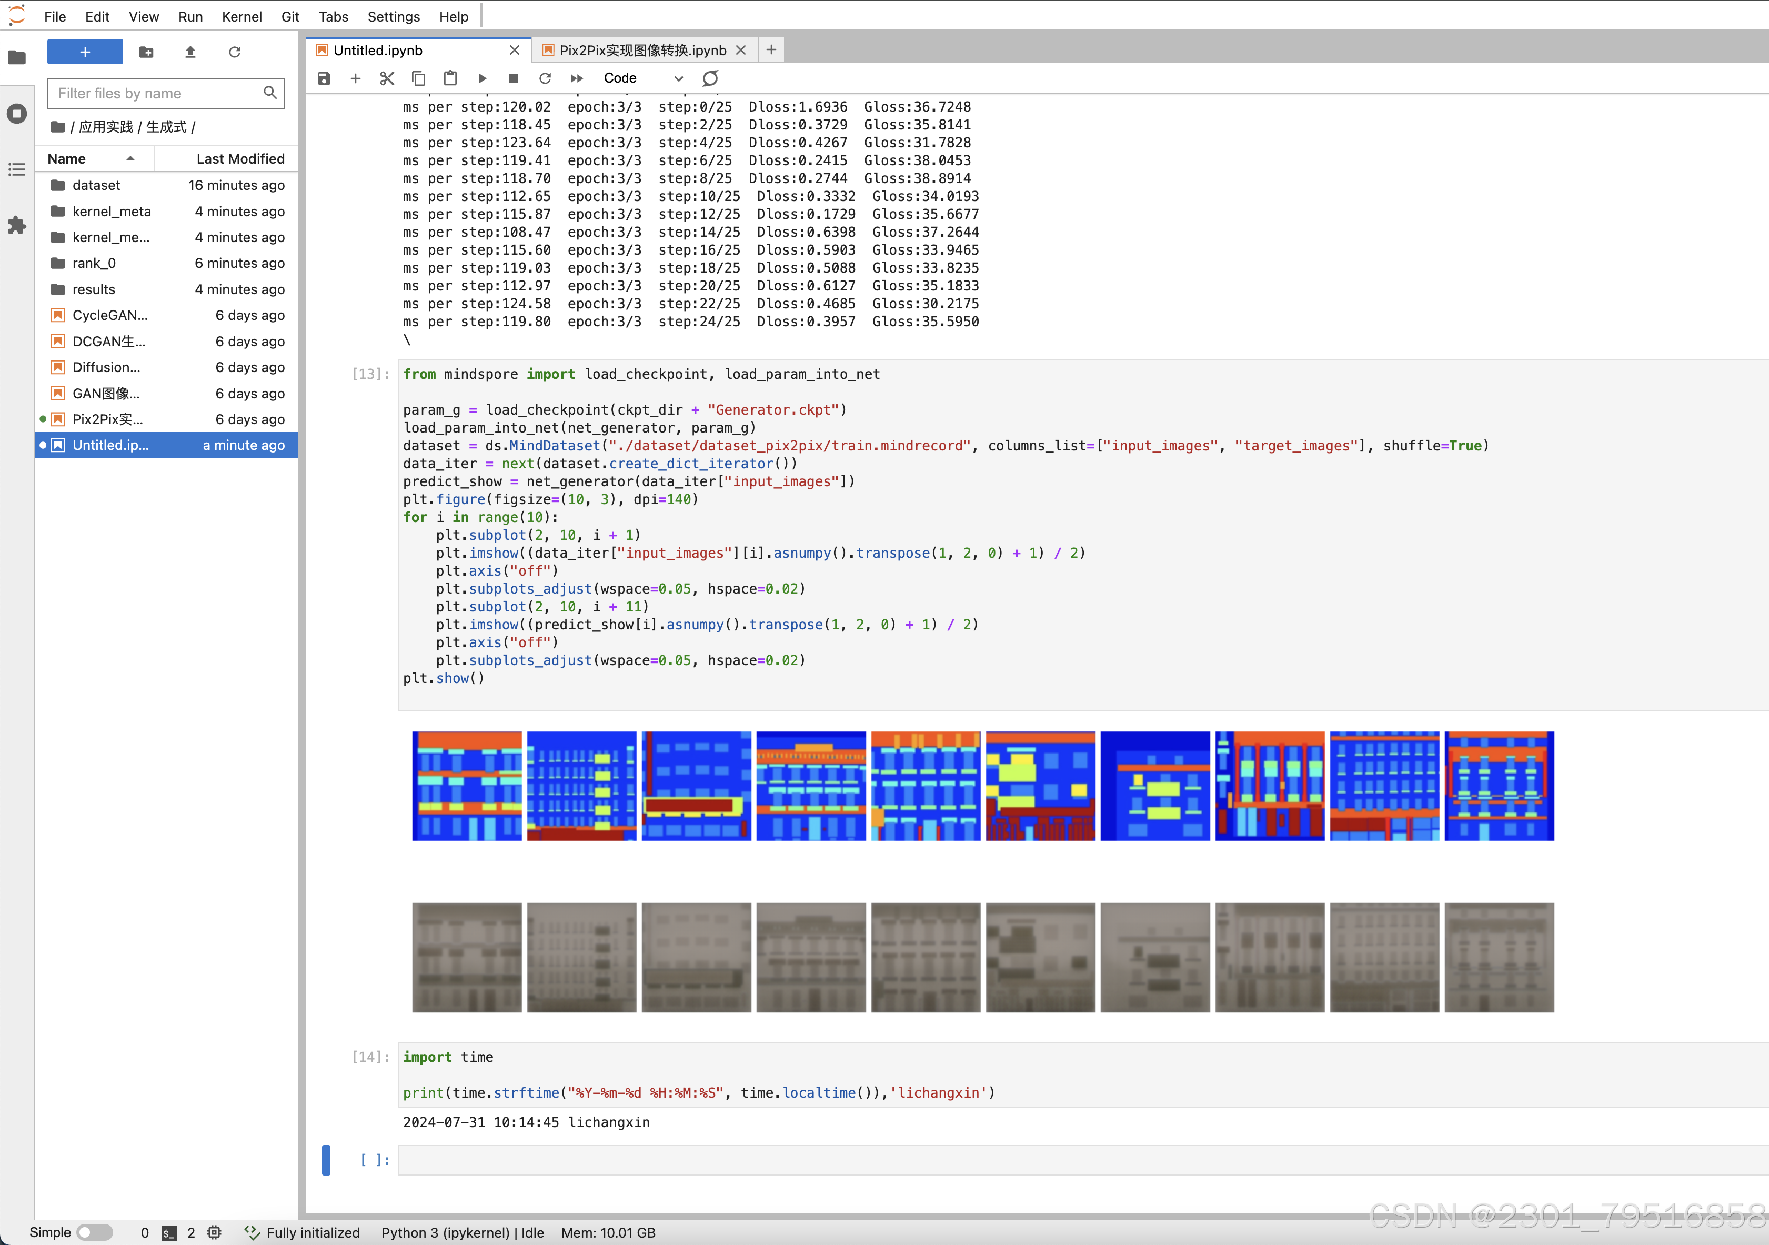Show the Table of Contents panel
The width and height of the screenshot is (1769, 1245).
pyautogui.click(x=17, y=169)
